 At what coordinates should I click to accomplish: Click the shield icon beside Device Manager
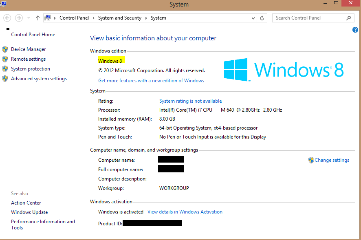pyautogui.click(x=4, y=49)
